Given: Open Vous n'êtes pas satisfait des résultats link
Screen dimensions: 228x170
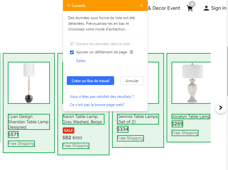Looking at the screenshot, I should [x=102, y=97].
